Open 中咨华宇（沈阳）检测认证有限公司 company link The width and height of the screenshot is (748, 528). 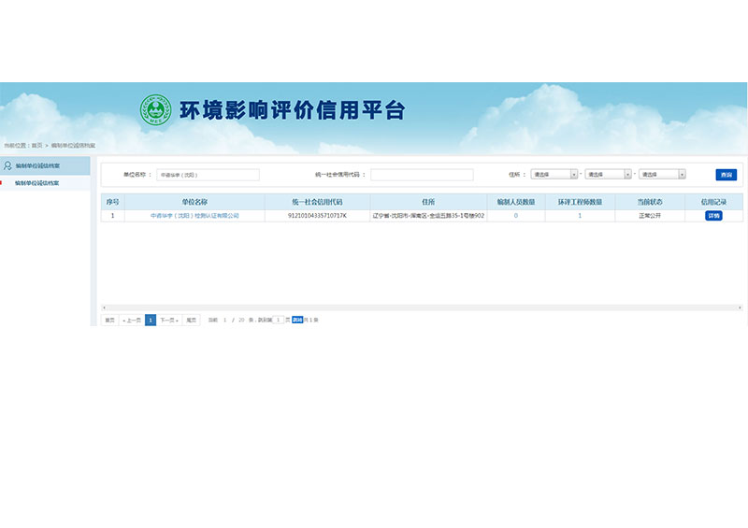click(194, 216)
